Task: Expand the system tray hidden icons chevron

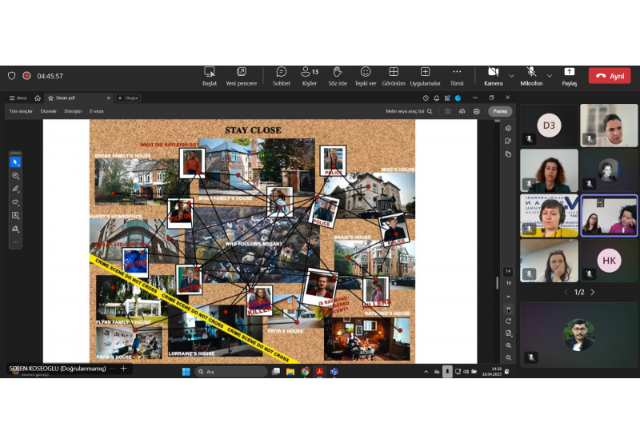Action: coord(426,372)
